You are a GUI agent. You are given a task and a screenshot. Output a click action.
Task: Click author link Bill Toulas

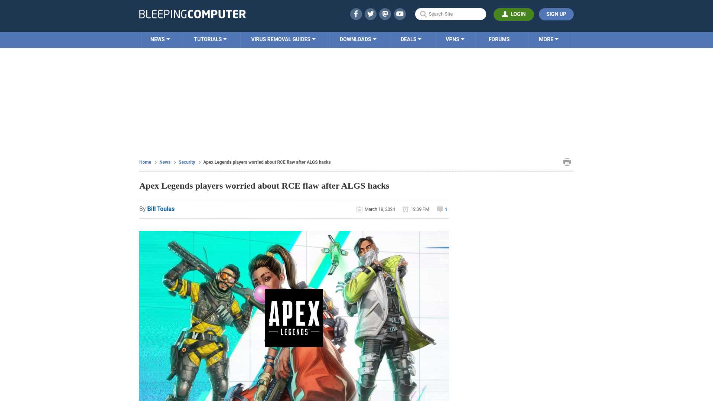click(x=161, y=209)
